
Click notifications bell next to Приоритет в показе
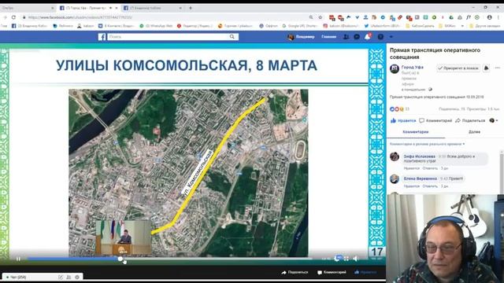coord(487,68)
